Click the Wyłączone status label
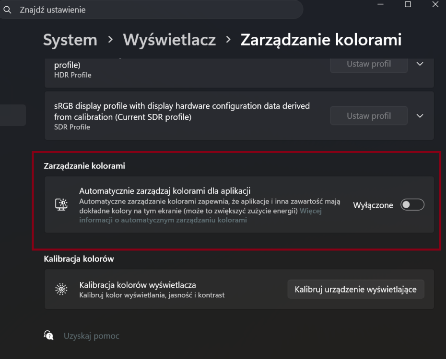The height and width of the screenshot is (359, 446). 373,205
